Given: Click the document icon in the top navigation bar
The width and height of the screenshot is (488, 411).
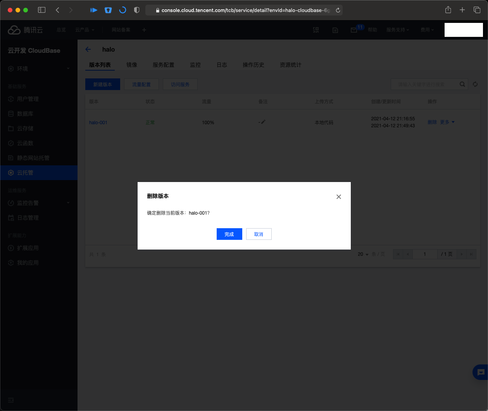Looking at the screenshot, I should [x=335, y=30].
